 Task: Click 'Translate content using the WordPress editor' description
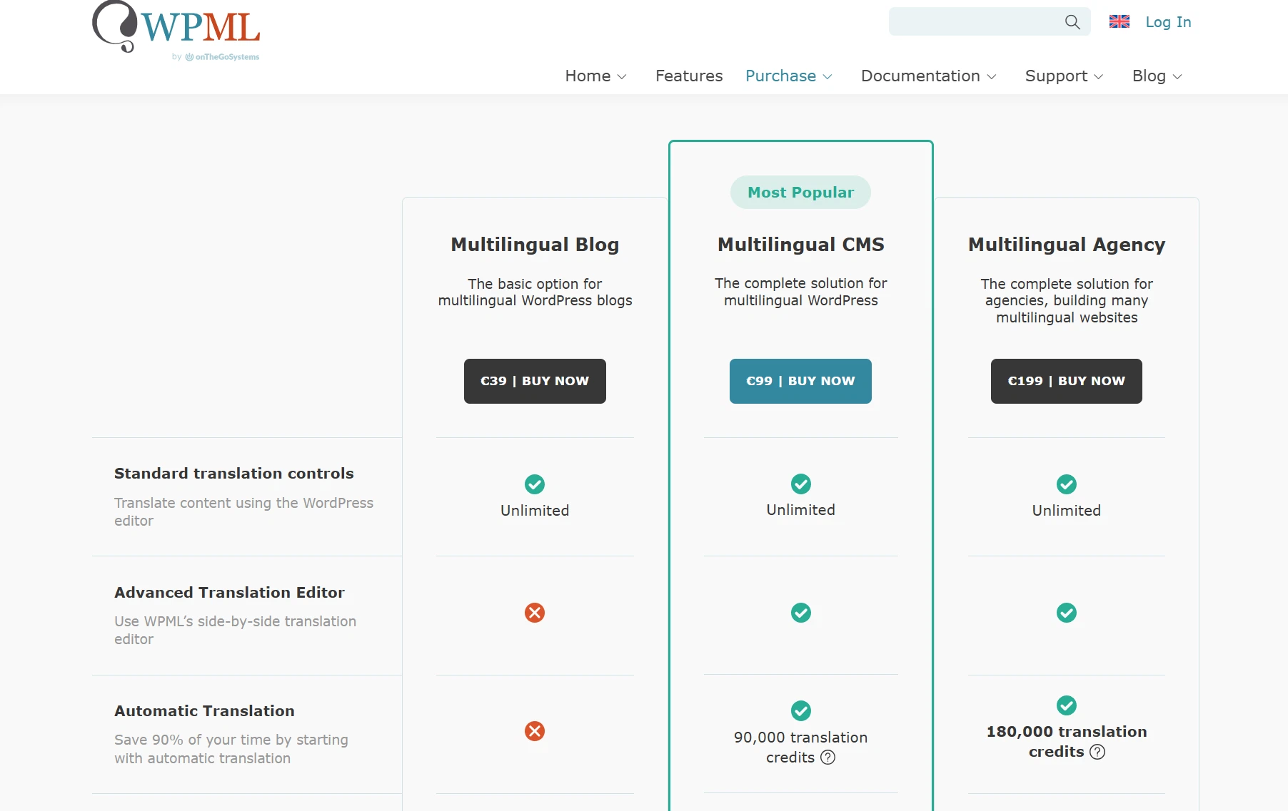[243, 512]
